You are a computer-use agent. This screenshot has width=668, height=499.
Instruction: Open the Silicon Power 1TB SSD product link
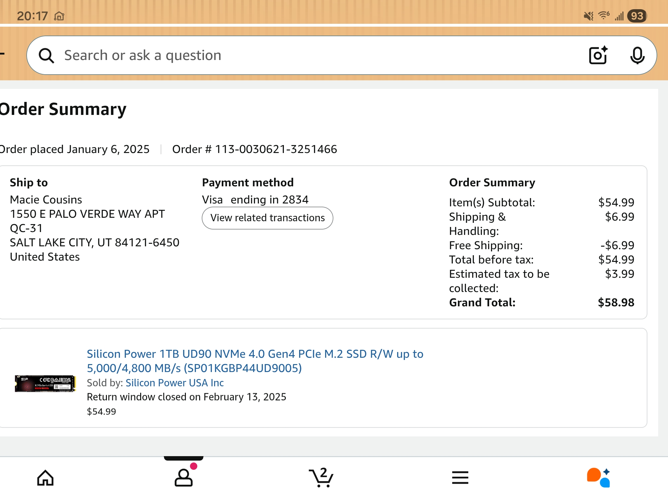255,361
